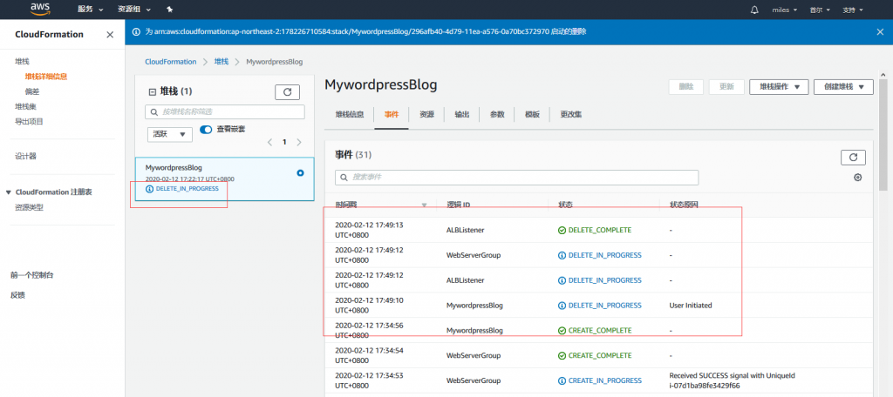Click the disabled Update button
Image resolution: width=893 pixels, height=397 pixels.
726,87
